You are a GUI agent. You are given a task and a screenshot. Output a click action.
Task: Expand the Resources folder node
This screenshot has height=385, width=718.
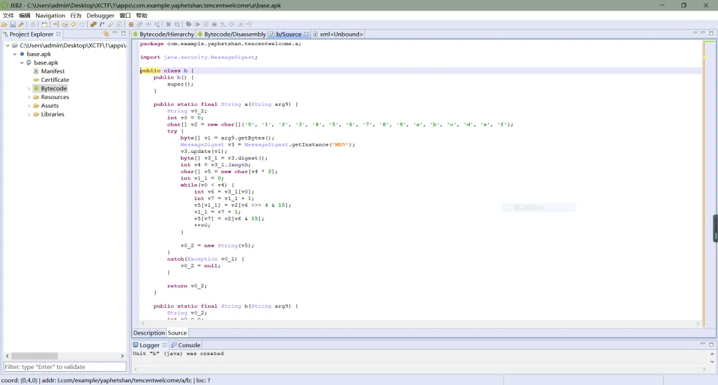(29, 97)
